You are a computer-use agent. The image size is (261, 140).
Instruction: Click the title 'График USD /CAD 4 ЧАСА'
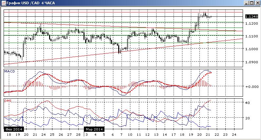pos(31,3)
